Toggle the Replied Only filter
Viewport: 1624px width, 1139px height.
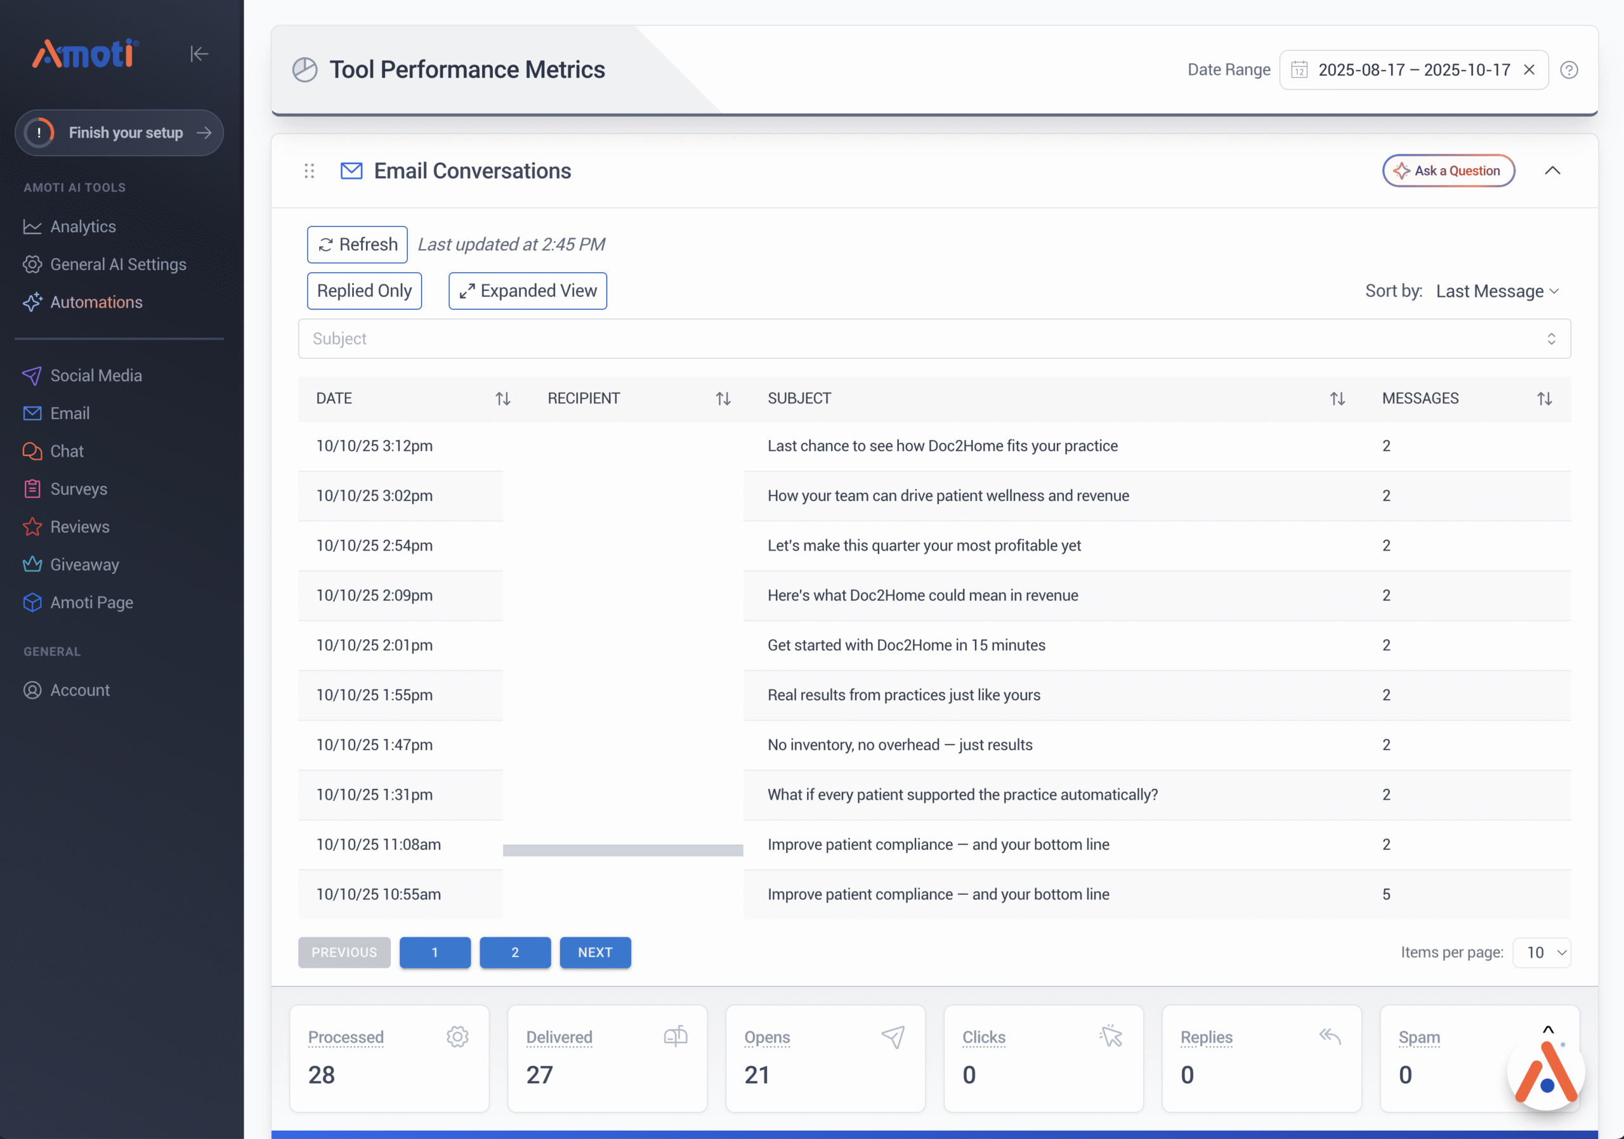[364, 291]
